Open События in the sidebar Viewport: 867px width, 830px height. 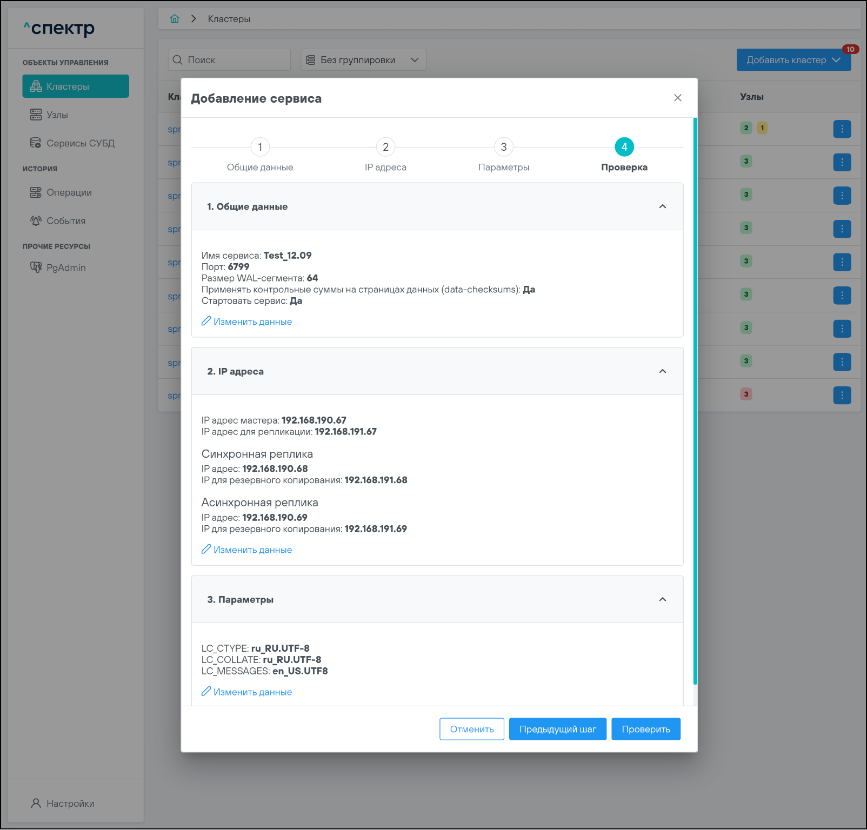pyautogui.click(x=65, y=221)
